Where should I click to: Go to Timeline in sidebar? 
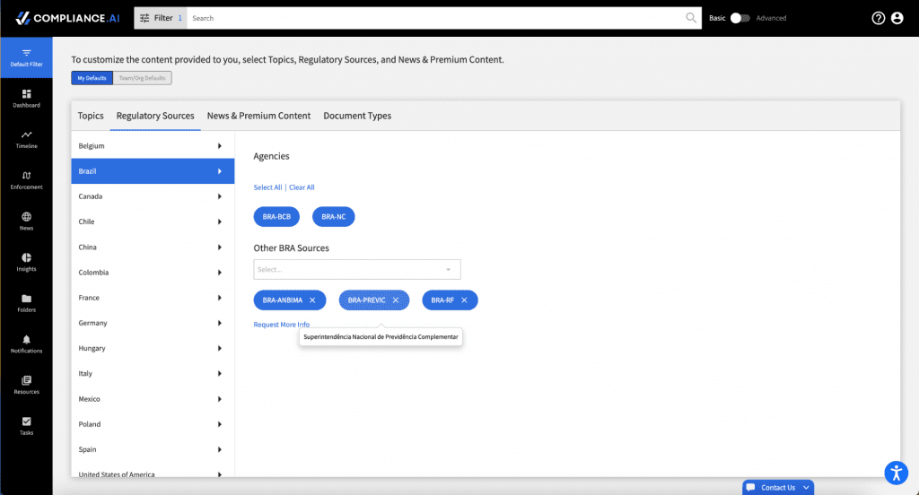point(26,139)
